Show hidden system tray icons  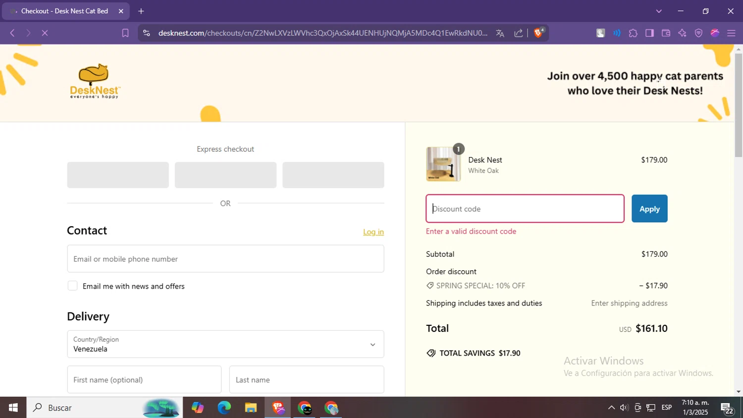[x=611, y=408]
